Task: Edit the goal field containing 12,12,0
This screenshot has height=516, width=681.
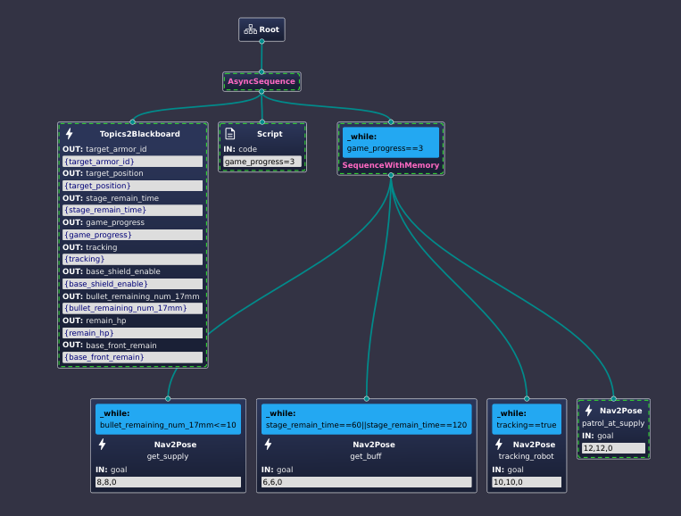Action: point(613,448)
